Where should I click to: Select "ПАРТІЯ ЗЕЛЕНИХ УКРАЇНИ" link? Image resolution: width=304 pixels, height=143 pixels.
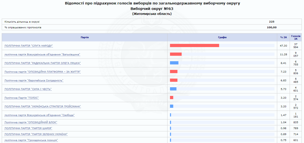tap(36, 134)
